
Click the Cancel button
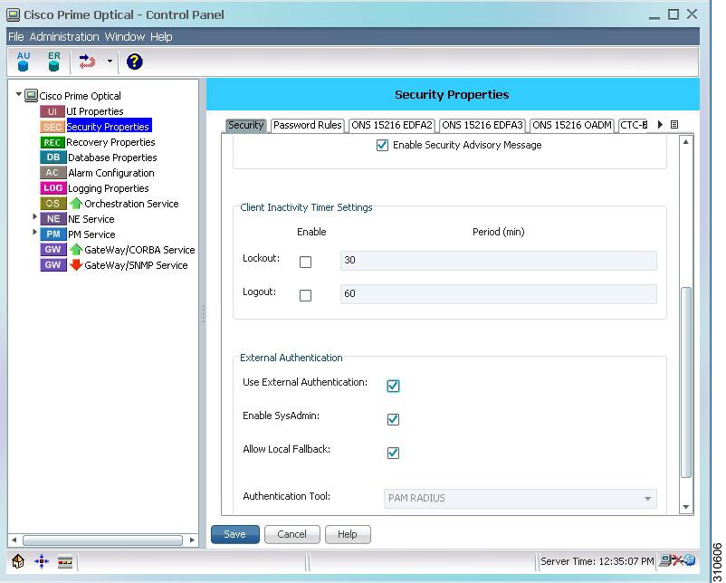pyautogui.click(x=291, y=534)
